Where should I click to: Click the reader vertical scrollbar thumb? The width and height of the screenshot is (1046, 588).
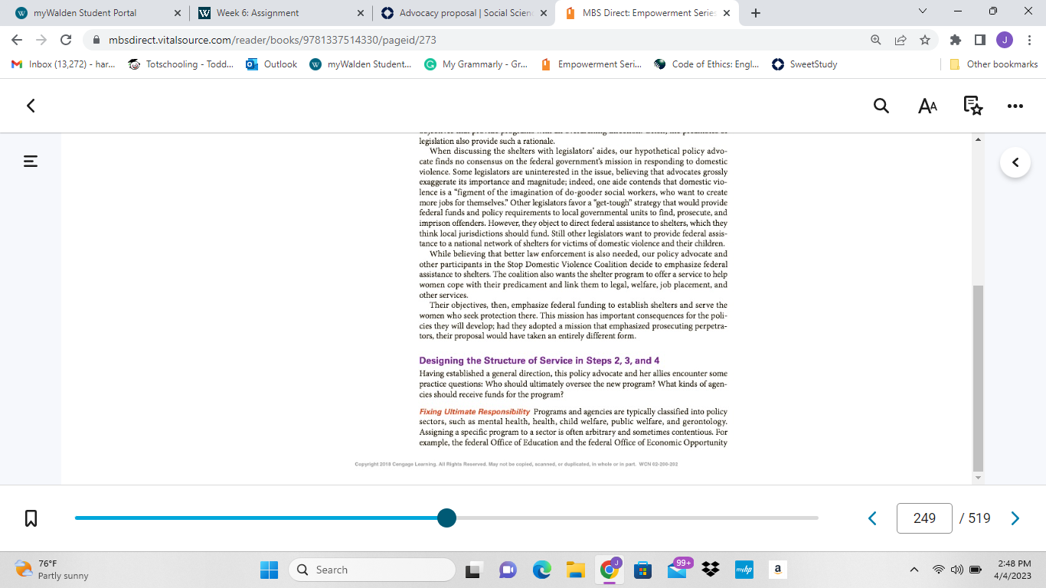(978, 379)
